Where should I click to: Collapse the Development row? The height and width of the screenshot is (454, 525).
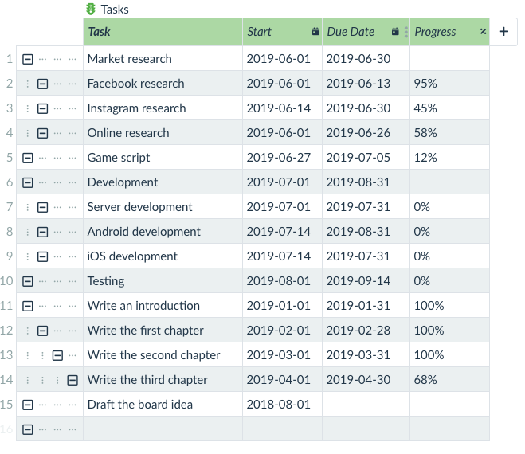coord(28,182)
